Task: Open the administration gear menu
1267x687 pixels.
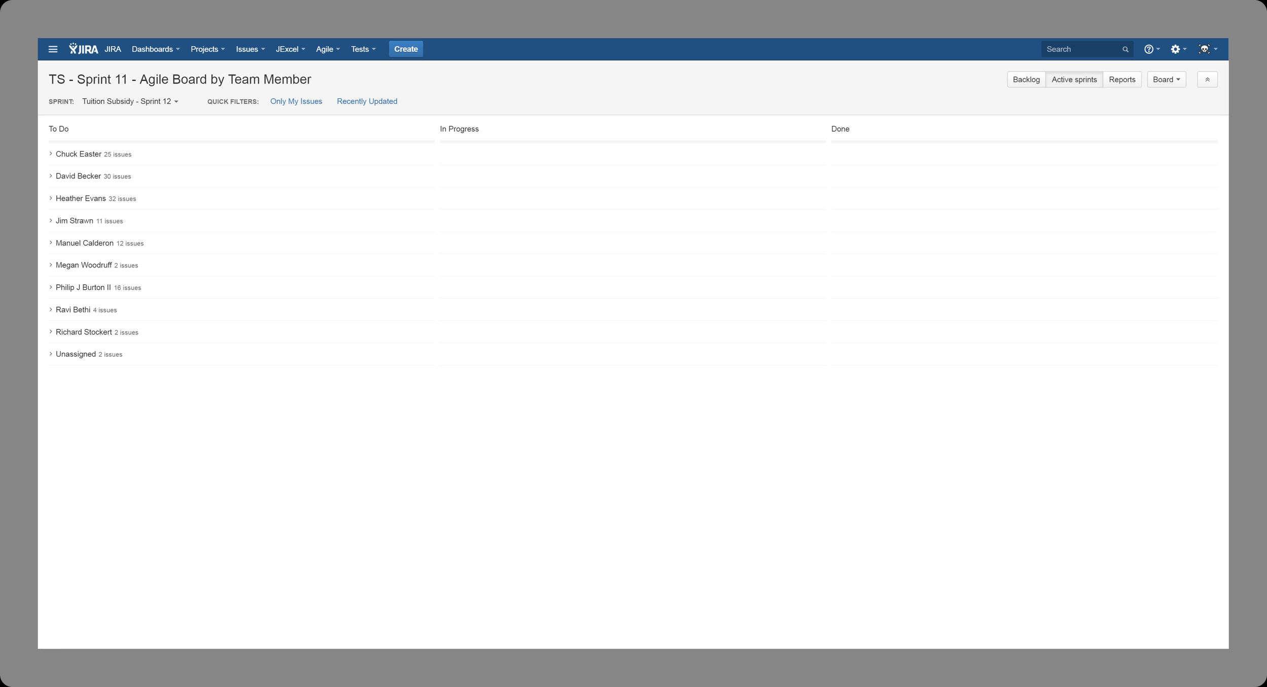Action: coord(1177,49)
